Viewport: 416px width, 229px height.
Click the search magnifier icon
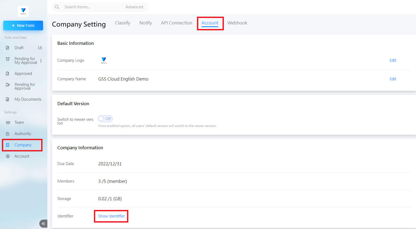pos(57,7)
